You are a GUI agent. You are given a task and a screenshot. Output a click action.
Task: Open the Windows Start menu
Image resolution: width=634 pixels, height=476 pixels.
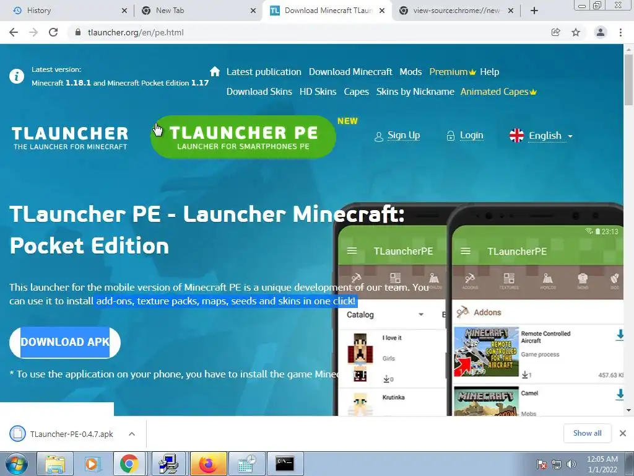coord(17,464)
